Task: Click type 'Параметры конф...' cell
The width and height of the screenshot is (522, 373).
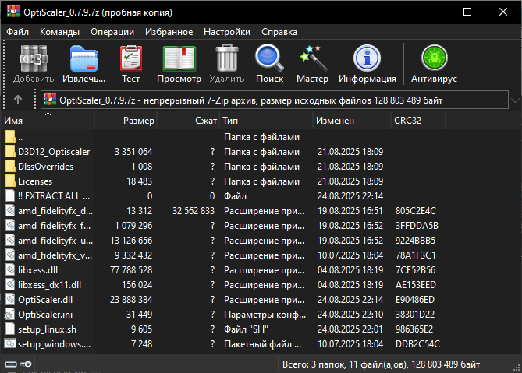Action: 265,315
